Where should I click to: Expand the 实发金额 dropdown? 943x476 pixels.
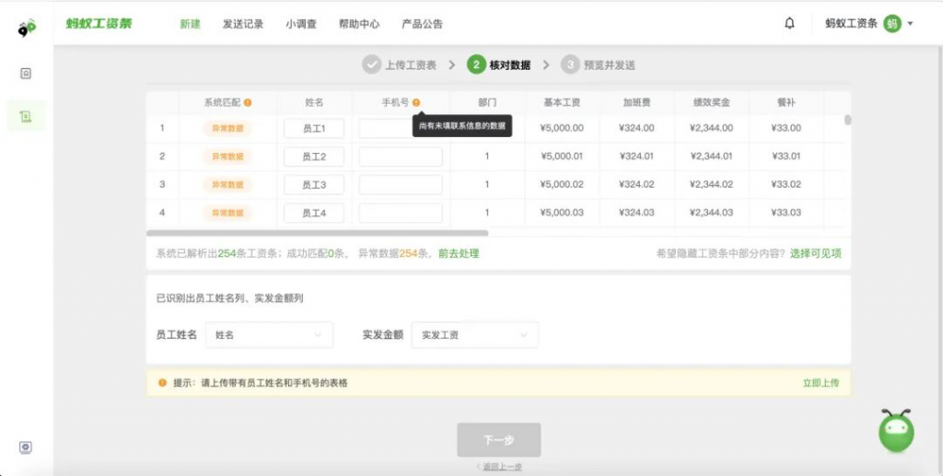coord(474,335)
